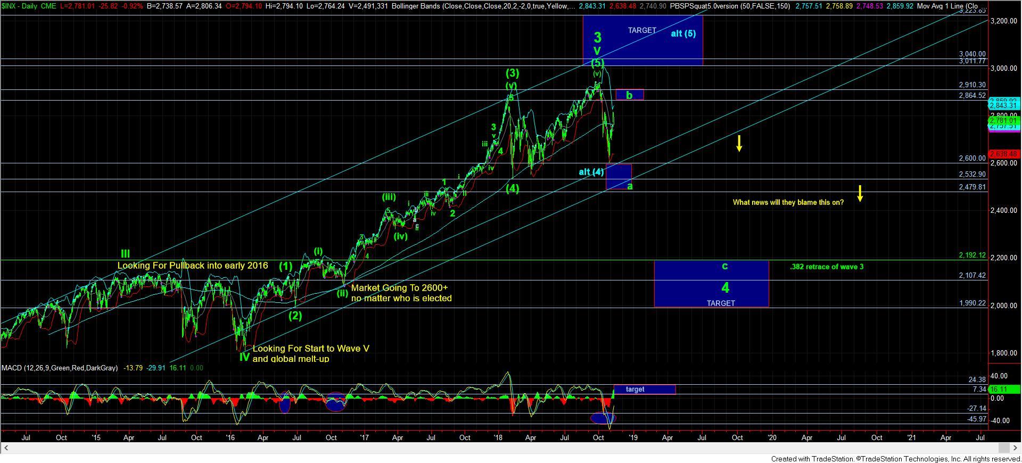Viewport: 1022px width, 463px height.
Task: Click 'What news will they blame this on?' text
Action: click(x=788, y=202)
